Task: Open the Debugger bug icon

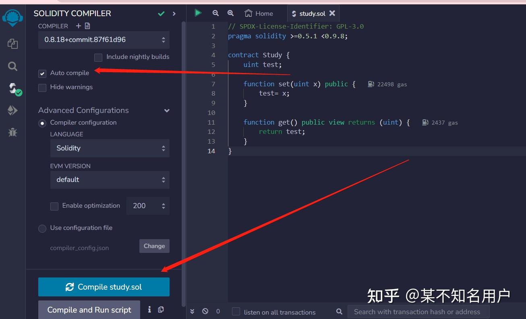Action: 12,132
